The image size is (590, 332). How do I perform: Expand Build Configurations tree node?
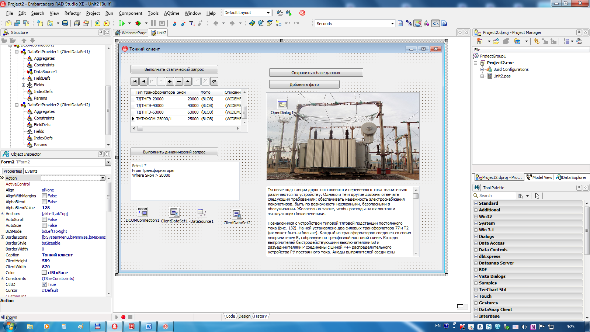[482, 69]
